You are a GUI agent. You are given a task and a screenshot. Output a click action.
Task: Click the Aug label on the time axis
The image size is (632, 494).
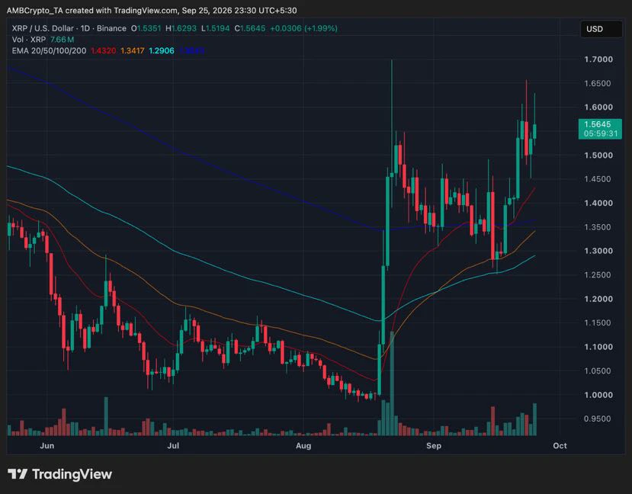pos(303,446)
